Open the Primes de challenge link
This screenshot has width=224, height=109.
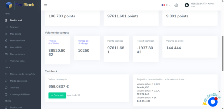[83, 42]
